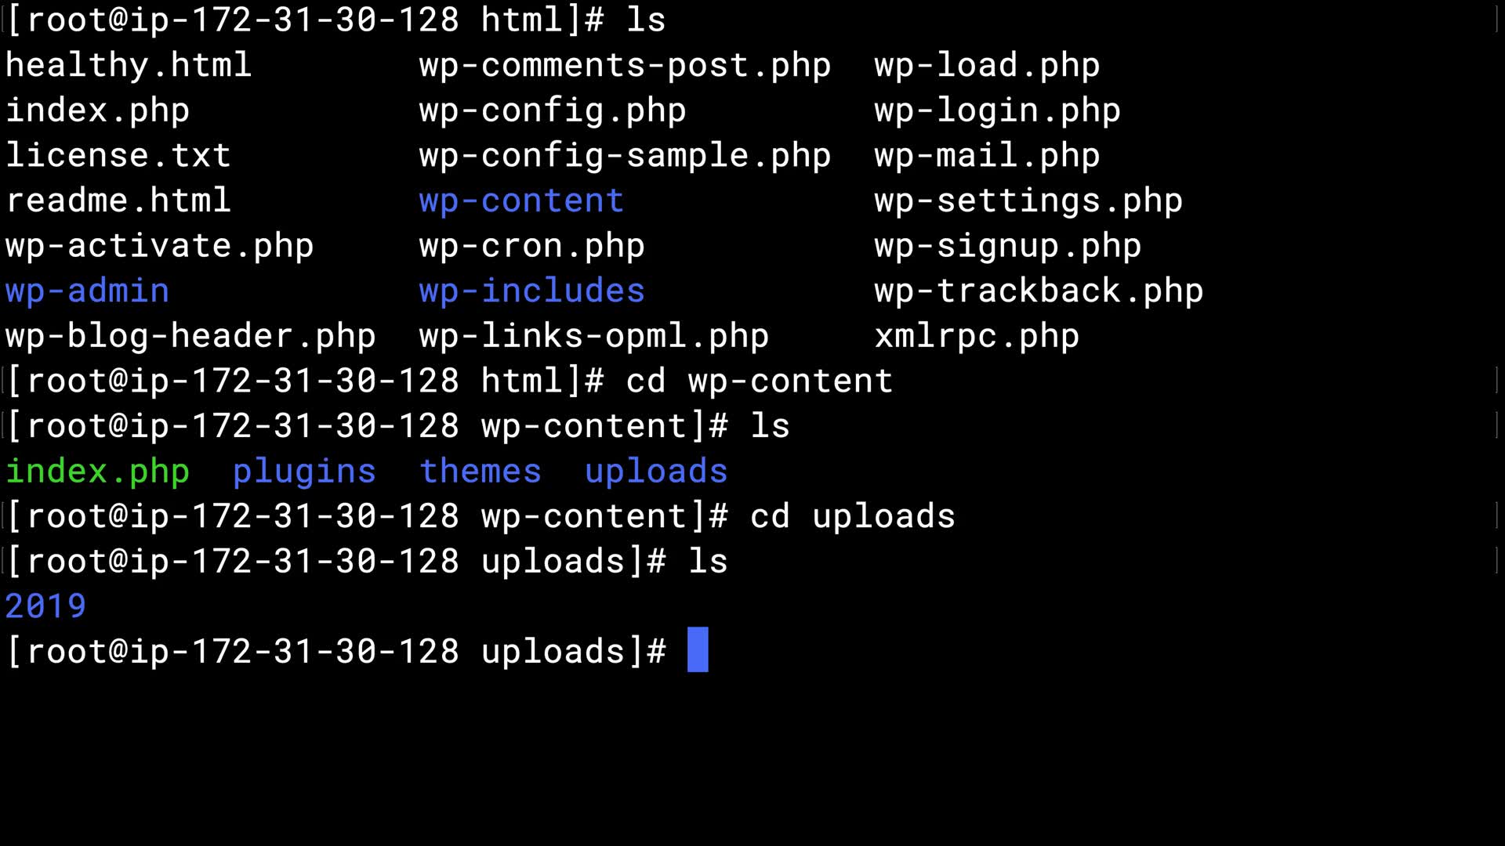Image resolution: width=1505 pixels, height=846 pixels.
Task: Click the blue wp-admin directory entry
Action: click(87, 291)
